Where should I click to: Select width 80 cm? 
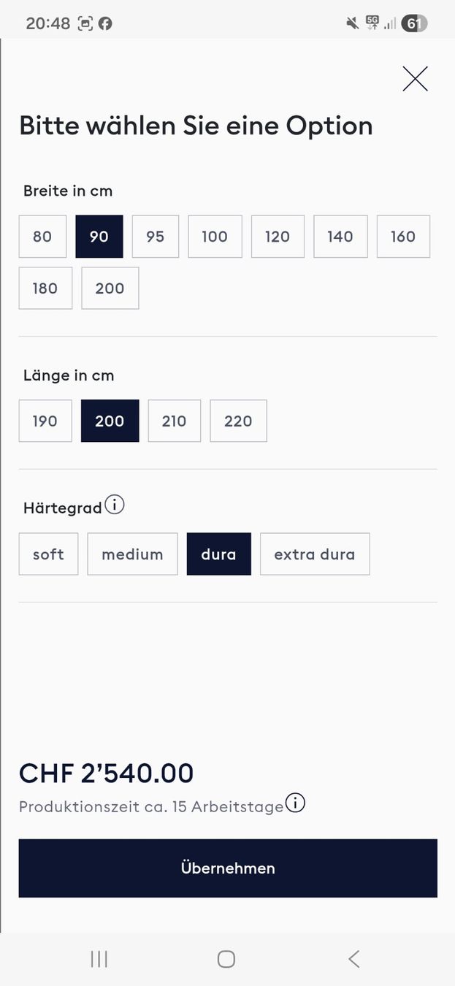tap(42, 237)
